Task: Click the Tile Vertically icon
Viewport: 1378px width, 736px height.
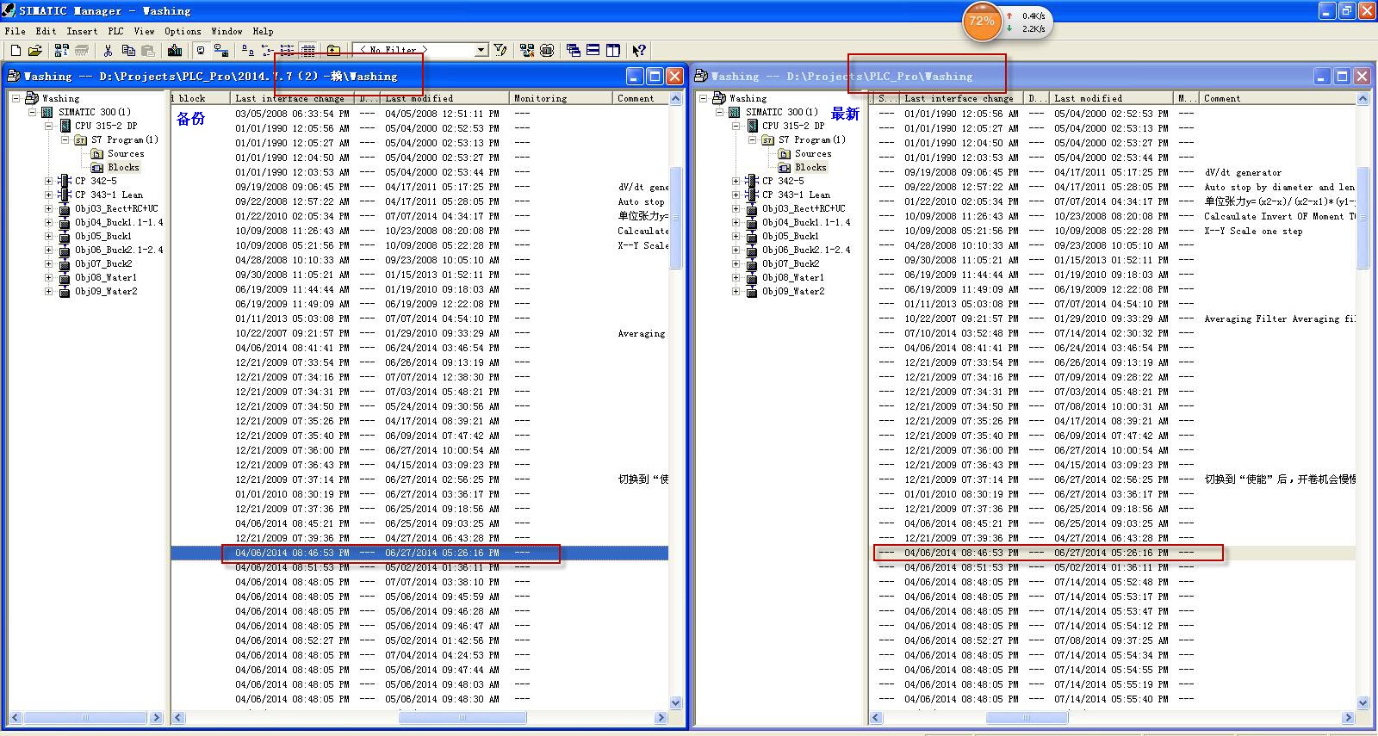Action: tap(613, 51)
